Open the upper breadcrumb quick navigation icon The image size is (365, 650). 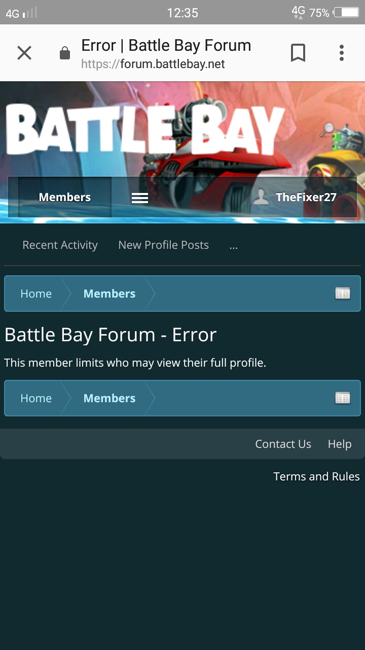coord(343,294)
